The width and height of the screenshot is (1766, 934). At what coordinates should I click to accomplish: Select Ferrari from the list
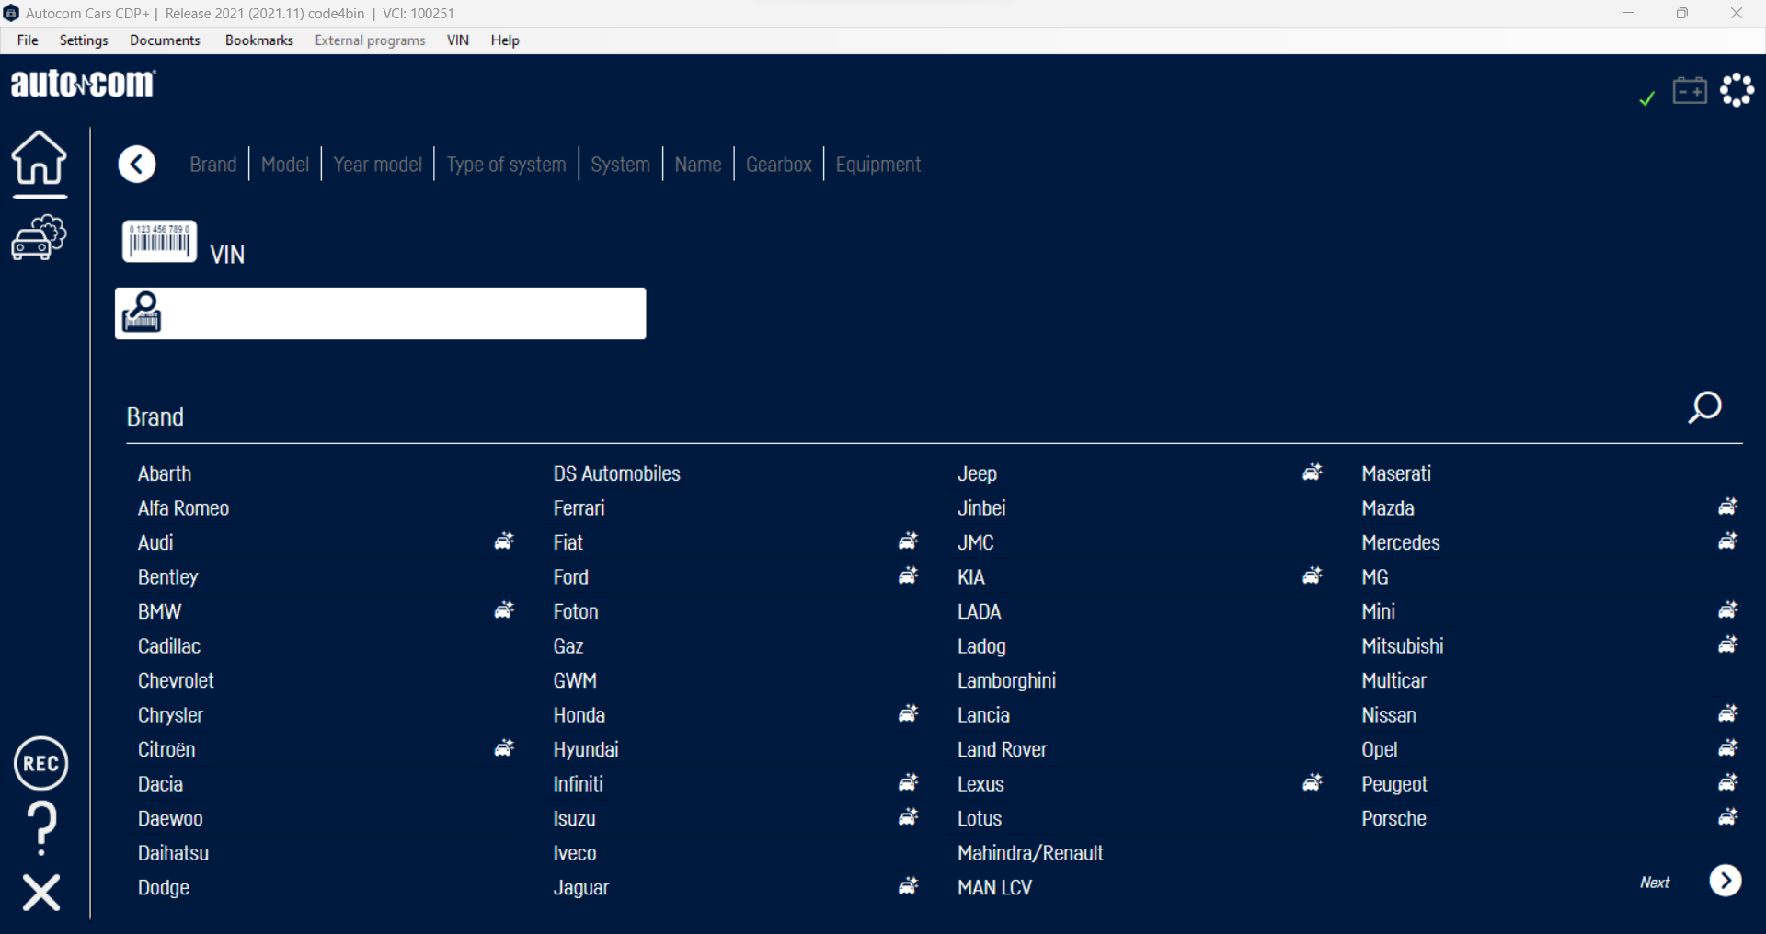[x=579, y=508]
